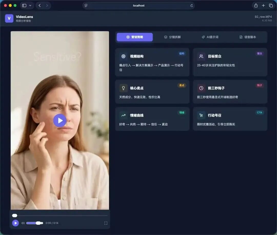Click the trend chart icon next to 情绪曲线
The image size is (277, 235).
pos(123,115)
